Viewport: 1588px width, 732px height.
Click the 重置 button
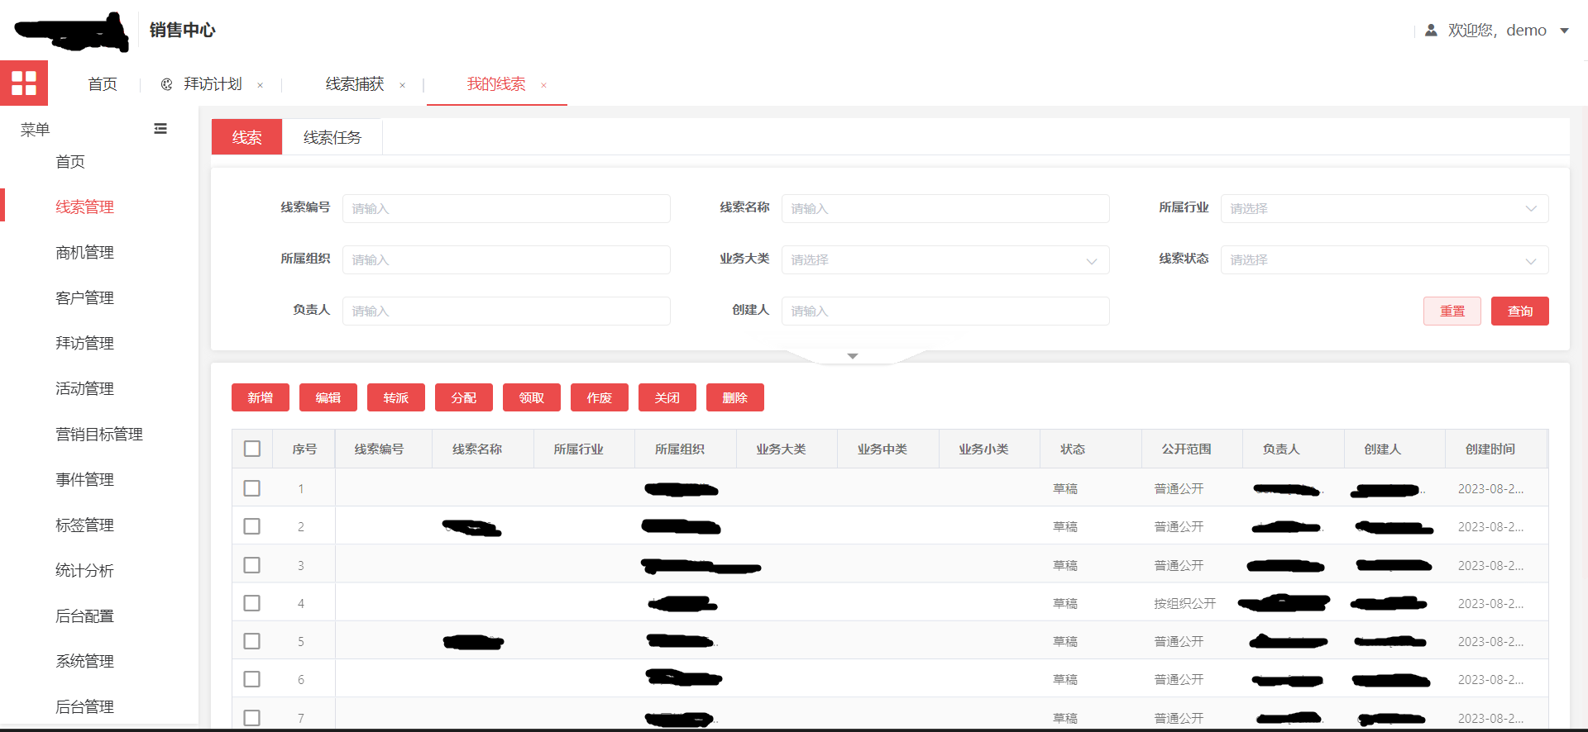point(1452,311)
